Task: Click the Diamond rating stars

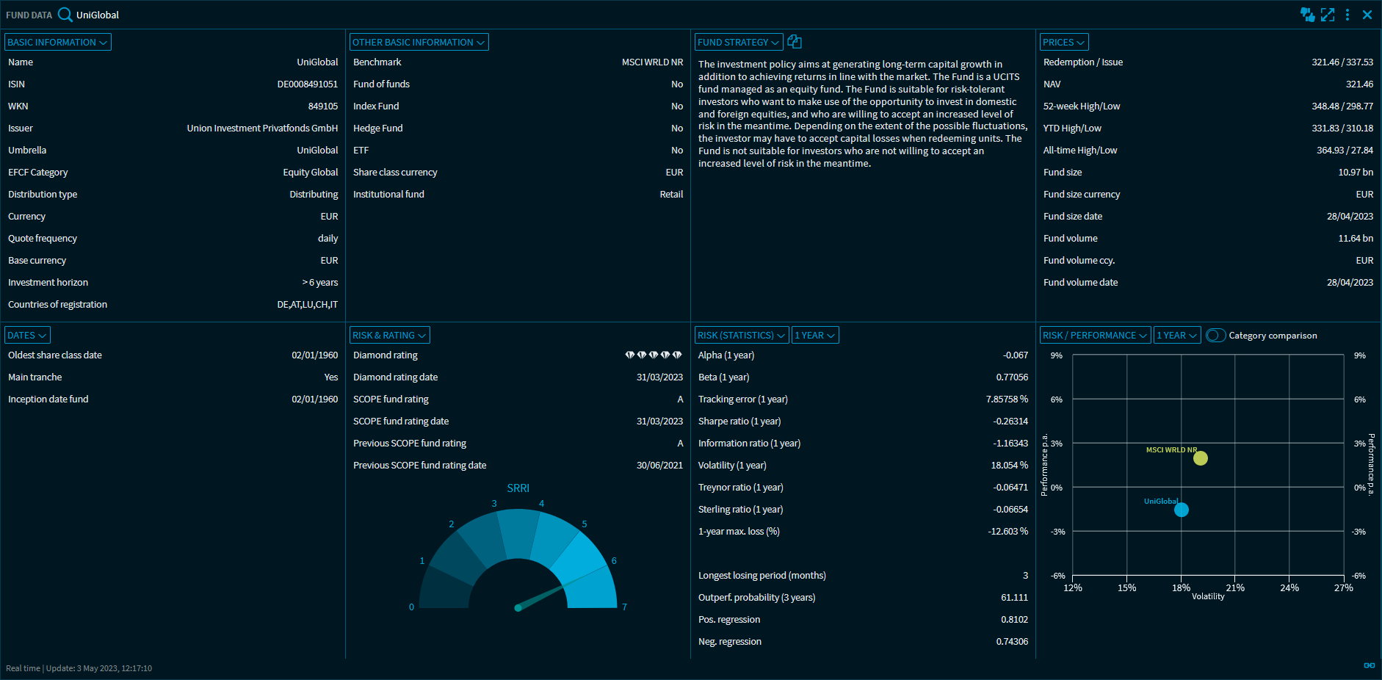Action: click(653, 355)
